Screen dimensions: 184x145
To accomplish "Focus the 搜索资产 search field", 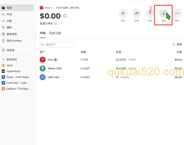I will [x=58, y=44].
